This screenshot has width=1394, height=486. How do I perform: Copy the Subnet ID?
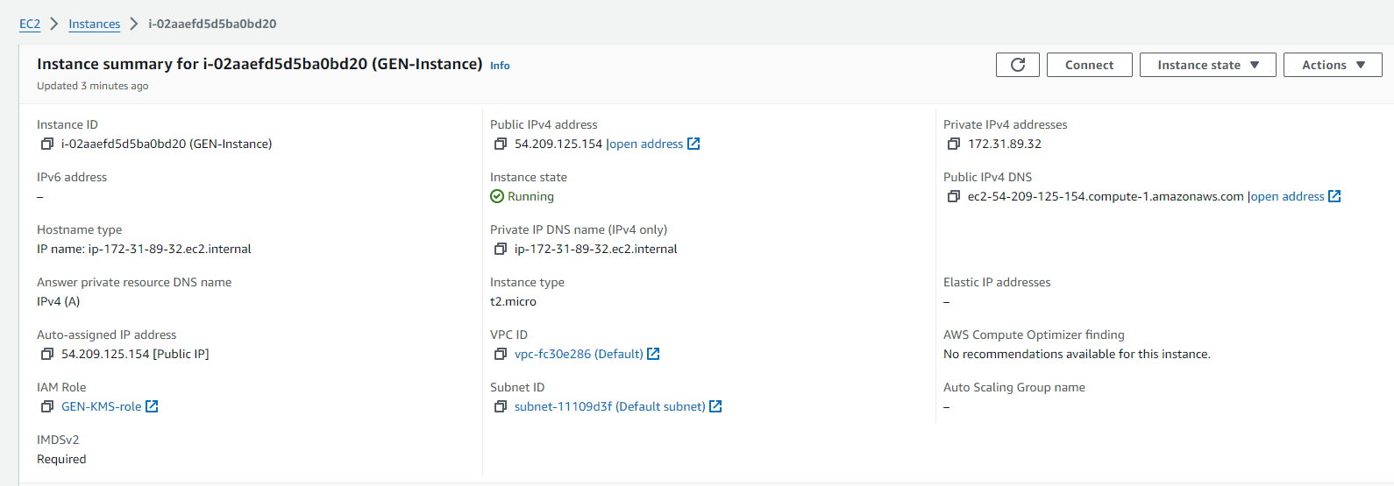tap(501, 406)
